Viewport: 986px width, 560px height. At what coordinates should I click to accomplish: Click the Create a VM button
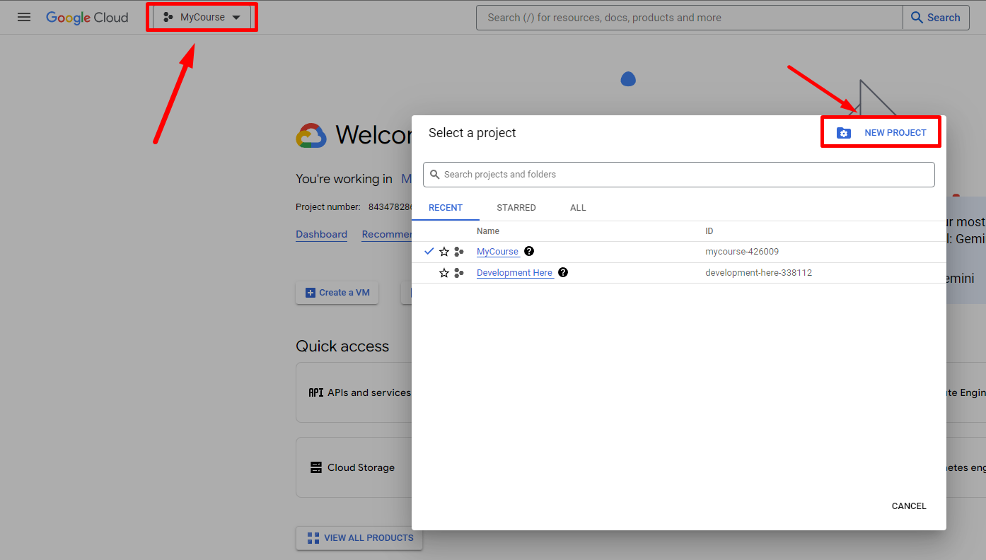(337, 293)
